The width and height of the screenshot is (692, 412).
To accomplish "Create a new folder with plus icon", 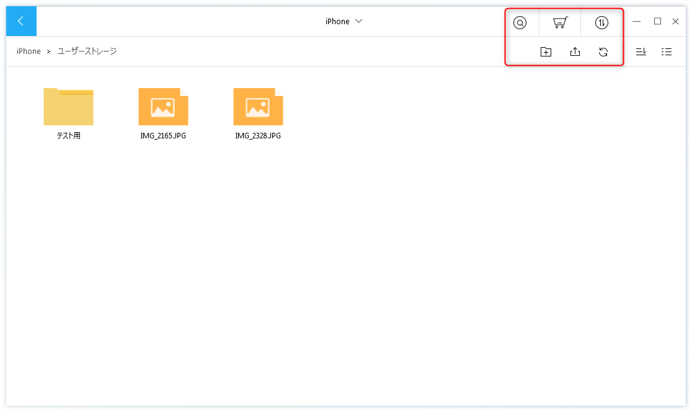I will tap(546, 52).
